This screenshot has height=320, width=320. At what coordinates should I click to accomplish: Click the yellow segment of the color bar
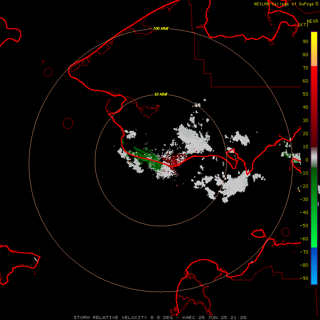tap(314, 41)
